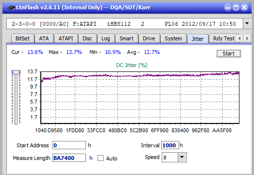
Task: Start the jitter measurement
Action: click(229, 53)
